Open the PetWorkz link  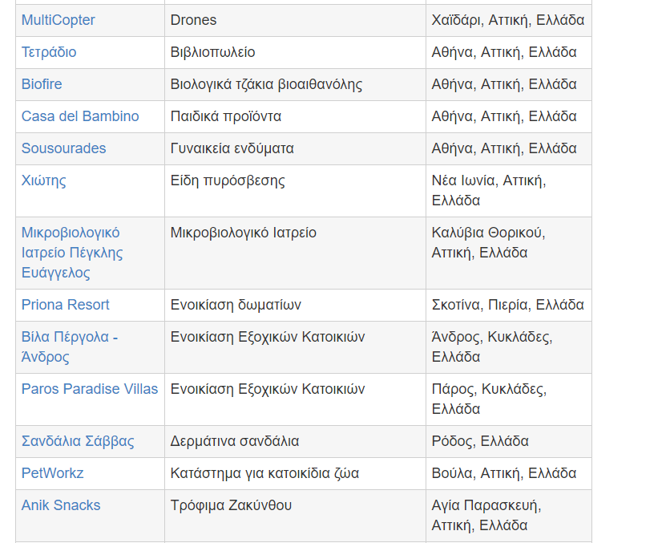(53, 473)
